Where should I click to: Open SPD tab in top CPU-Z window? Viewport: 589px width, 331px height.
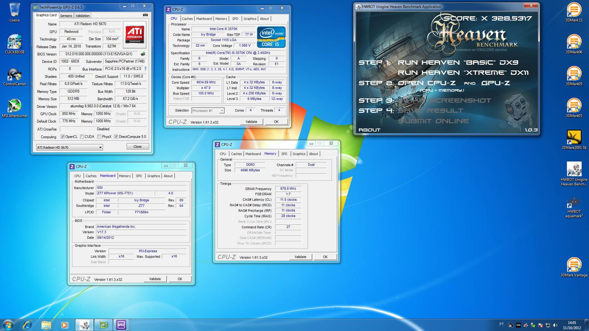(235, 19)
